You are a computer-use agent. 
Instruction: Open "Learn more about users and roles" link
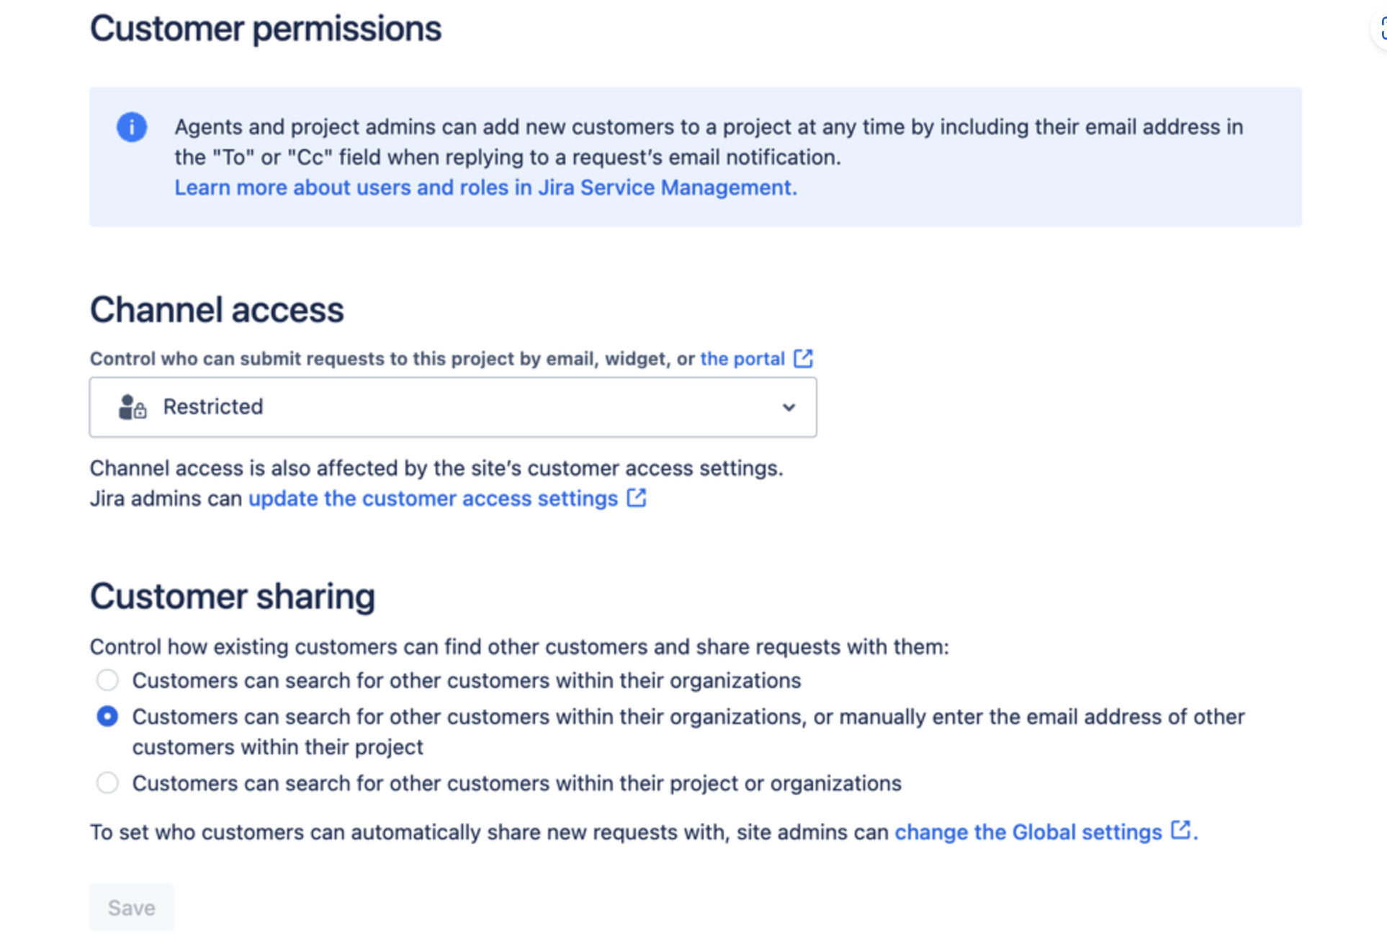tap(484, 187)
